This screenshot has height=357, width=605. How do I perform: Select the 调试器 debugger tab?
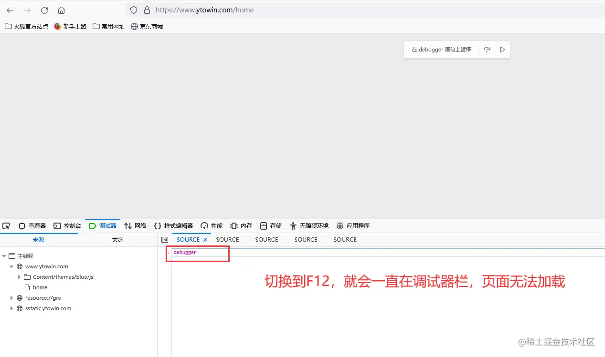pyautogui.click(x=103, y=226)
